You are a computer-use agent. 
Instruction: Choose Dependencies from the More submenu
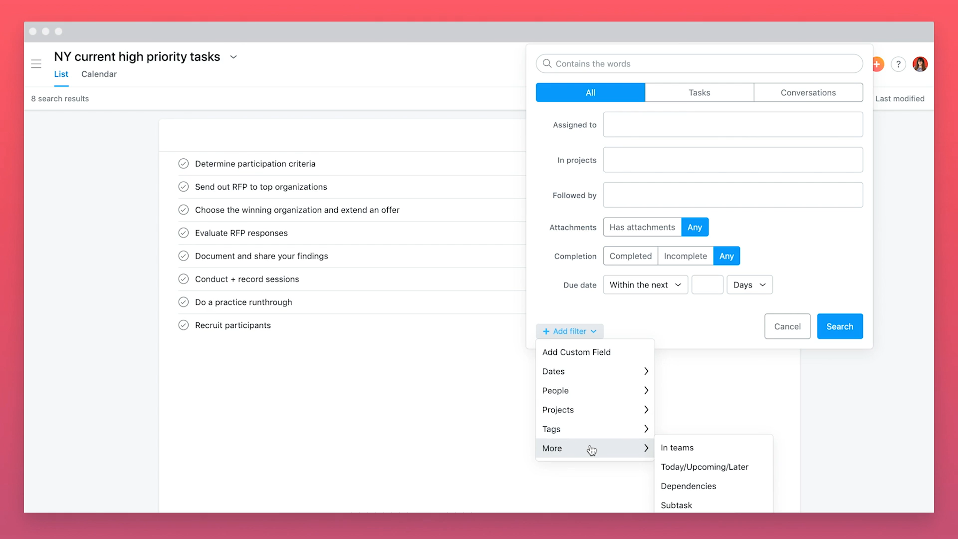(688, 486)
